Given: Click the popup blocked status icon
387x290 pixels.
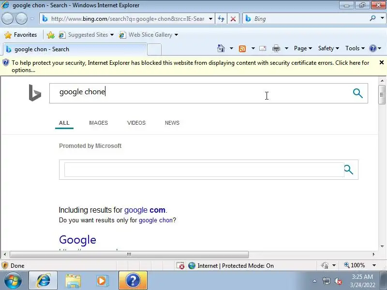Looking at the screenshot, I should pyautogui.click(x=180, y=265).
